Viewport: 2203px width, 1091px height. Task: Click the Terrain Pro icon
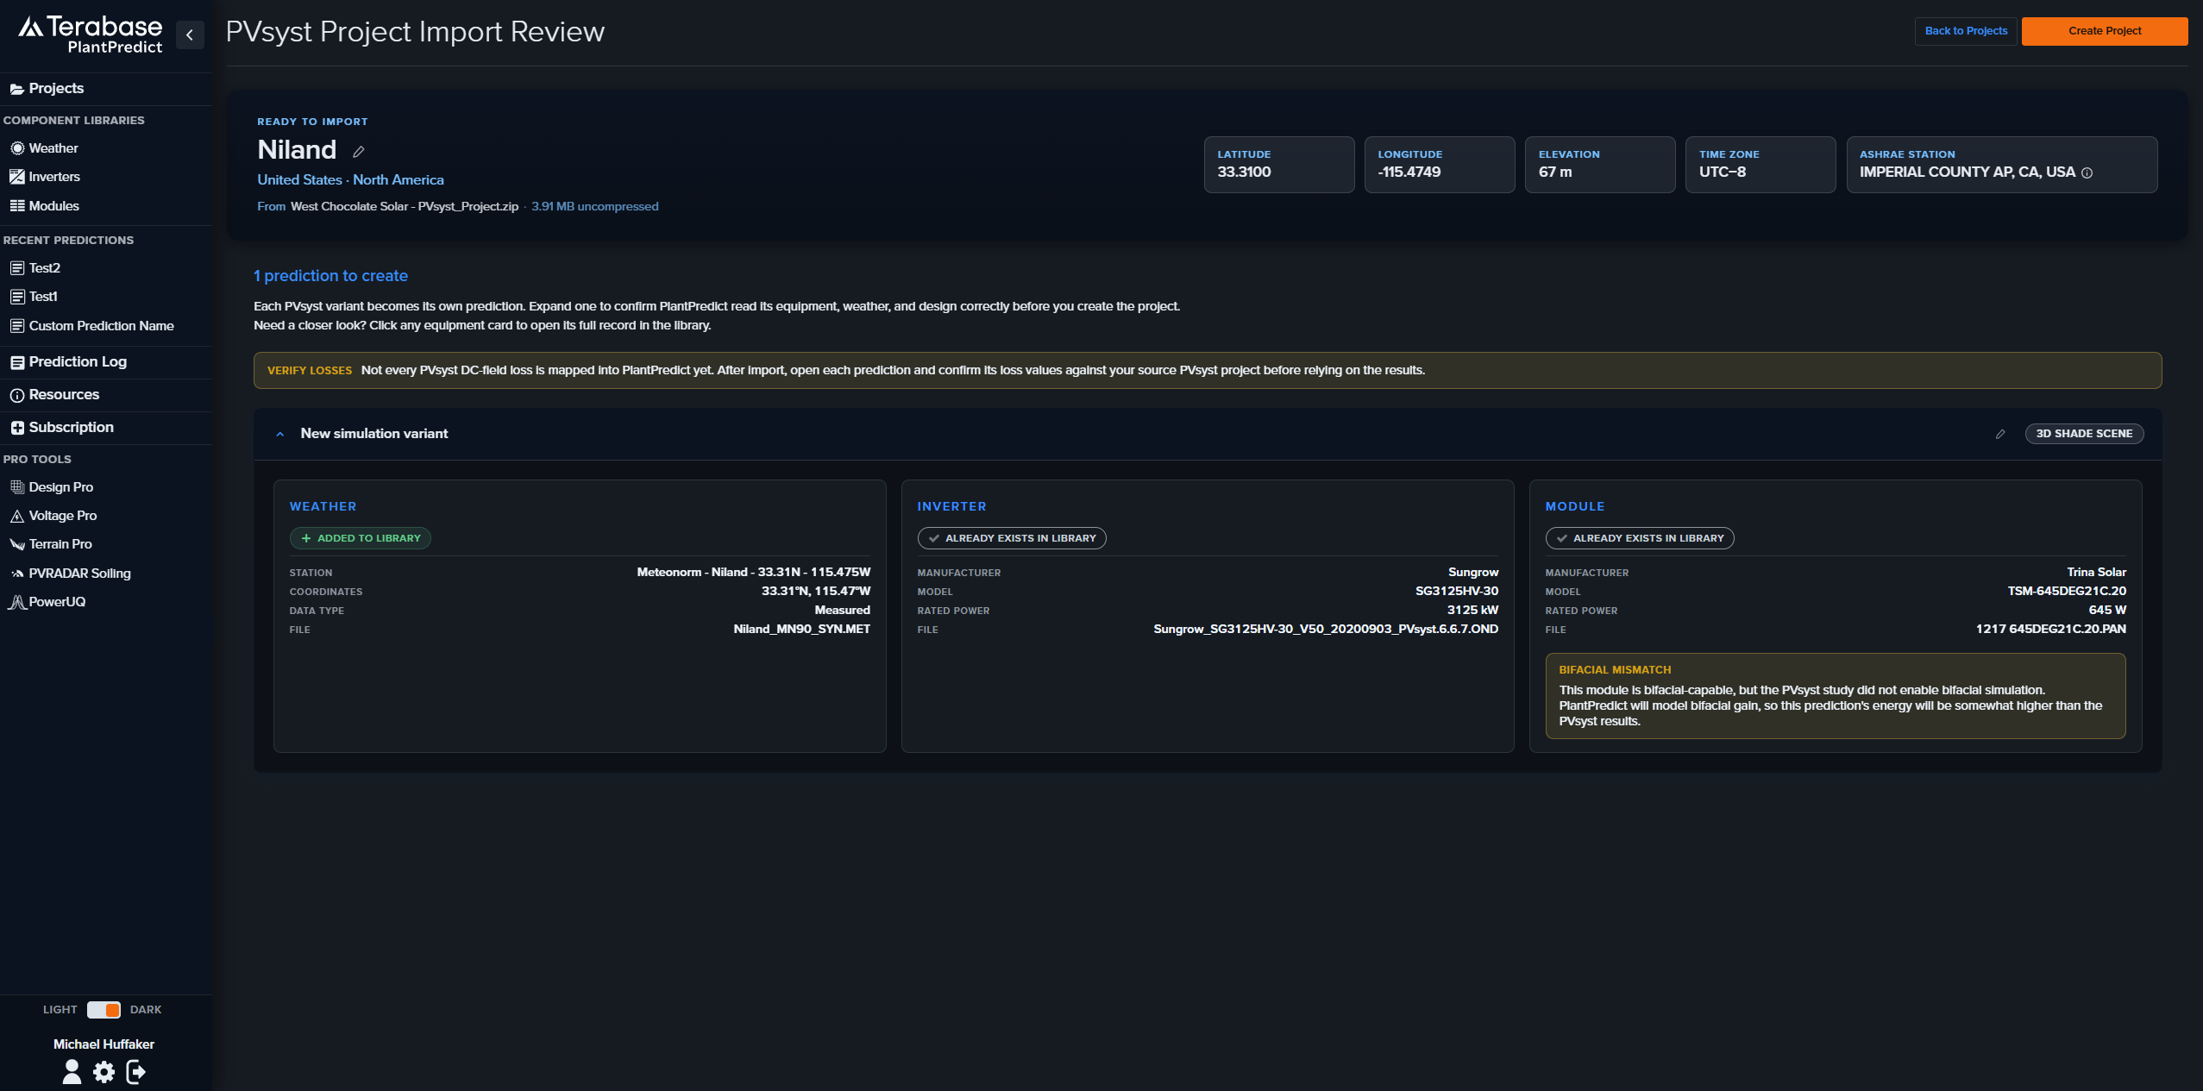coord(17,544)
